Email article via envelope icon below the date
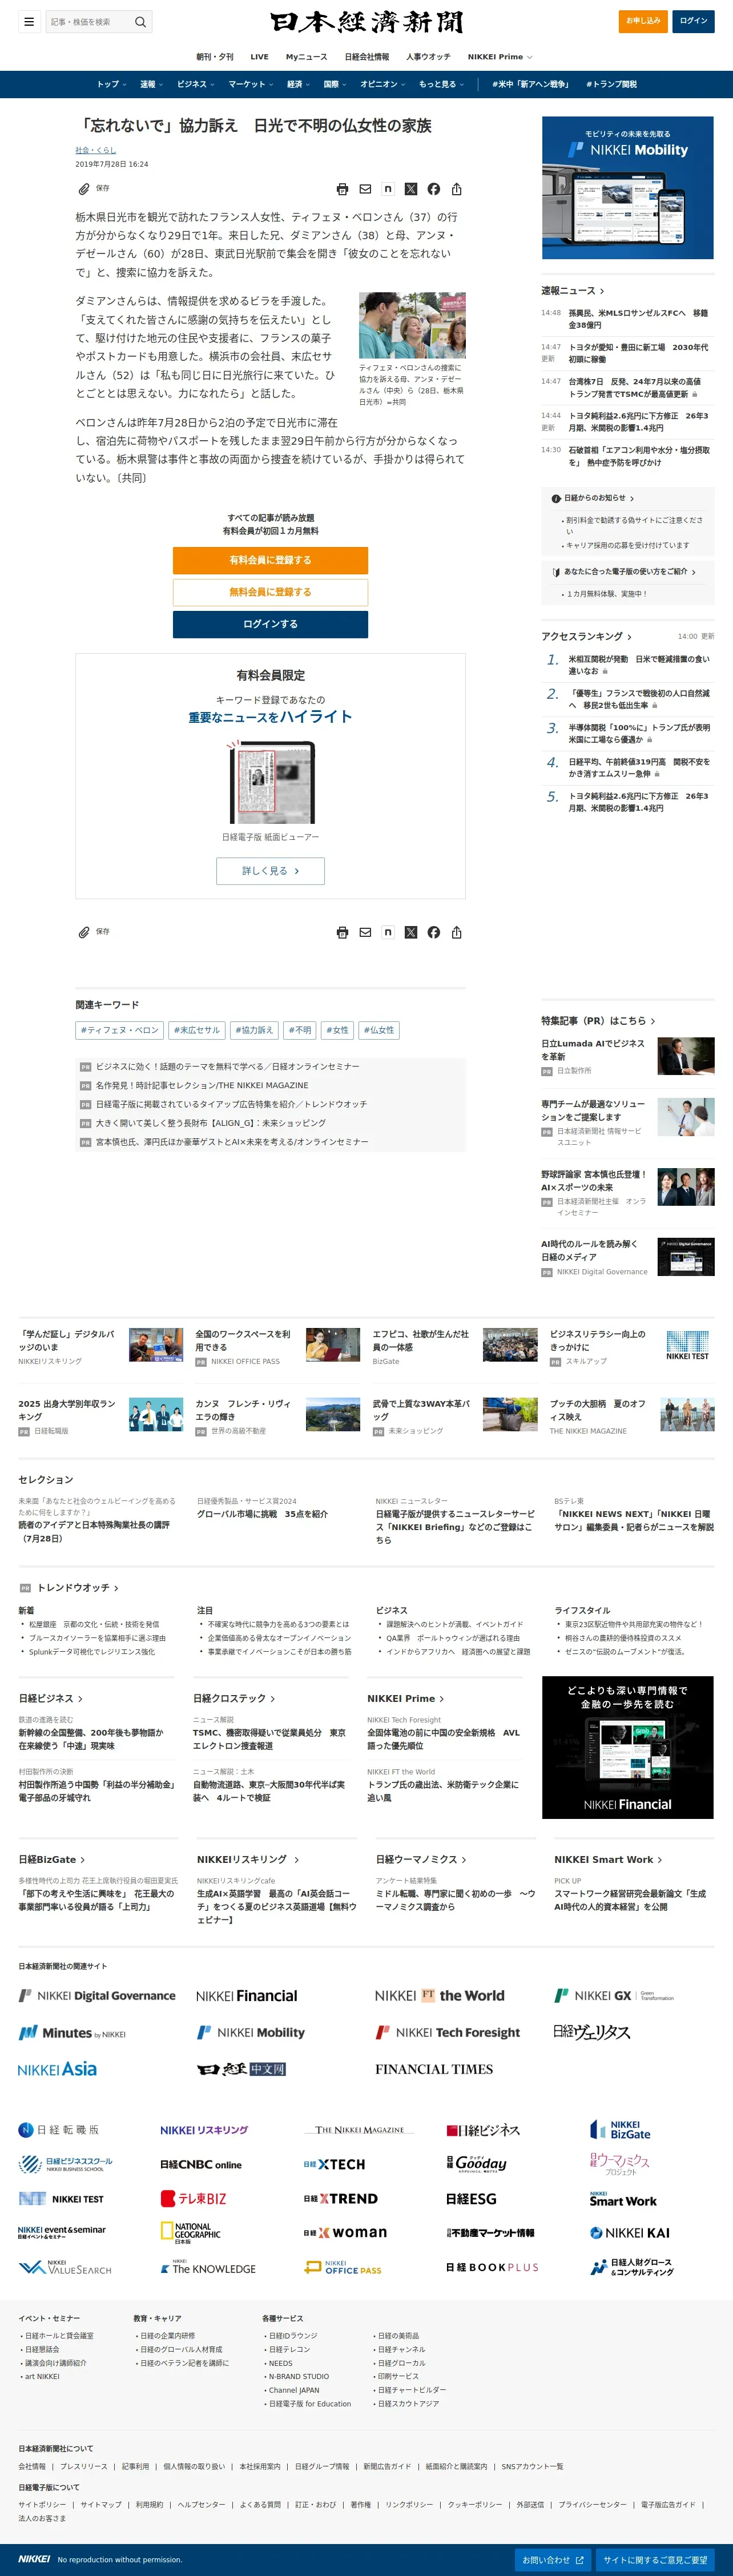This screenshot has height=2576, width=733. [365, 189]
